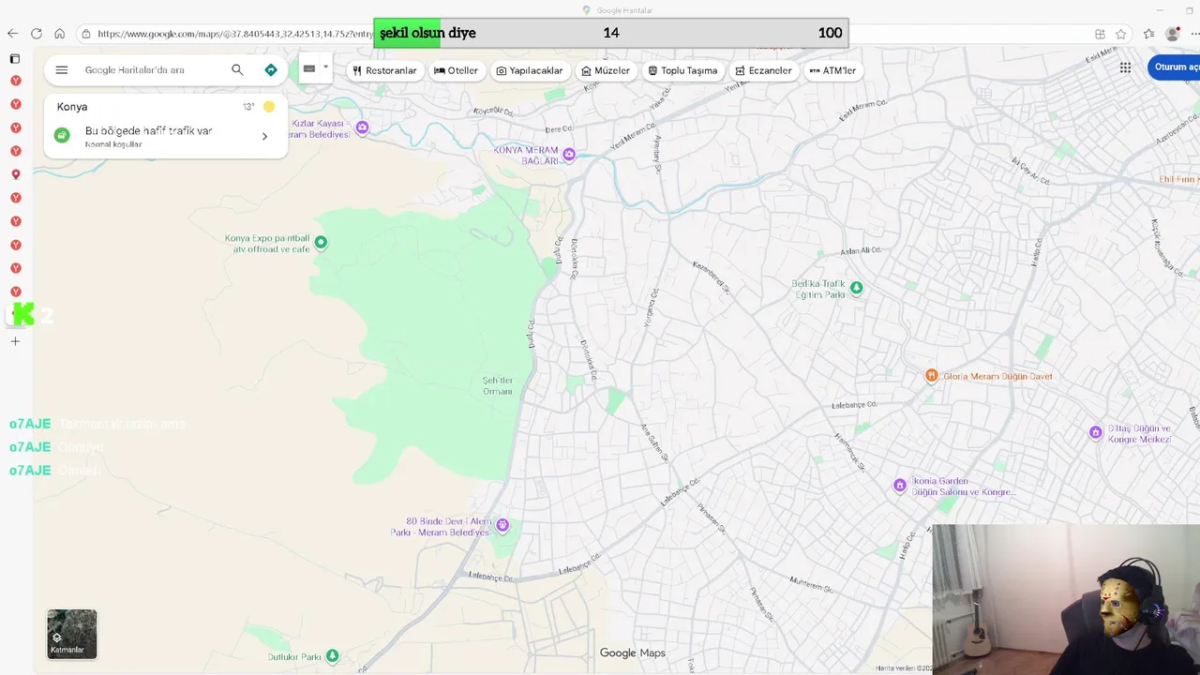Select the Konya Expo paintball map pin

(321, 243)
